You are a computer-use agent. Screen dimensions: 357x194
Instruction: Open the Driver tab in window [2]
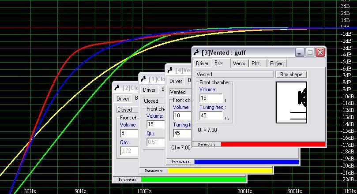(123, 98)
